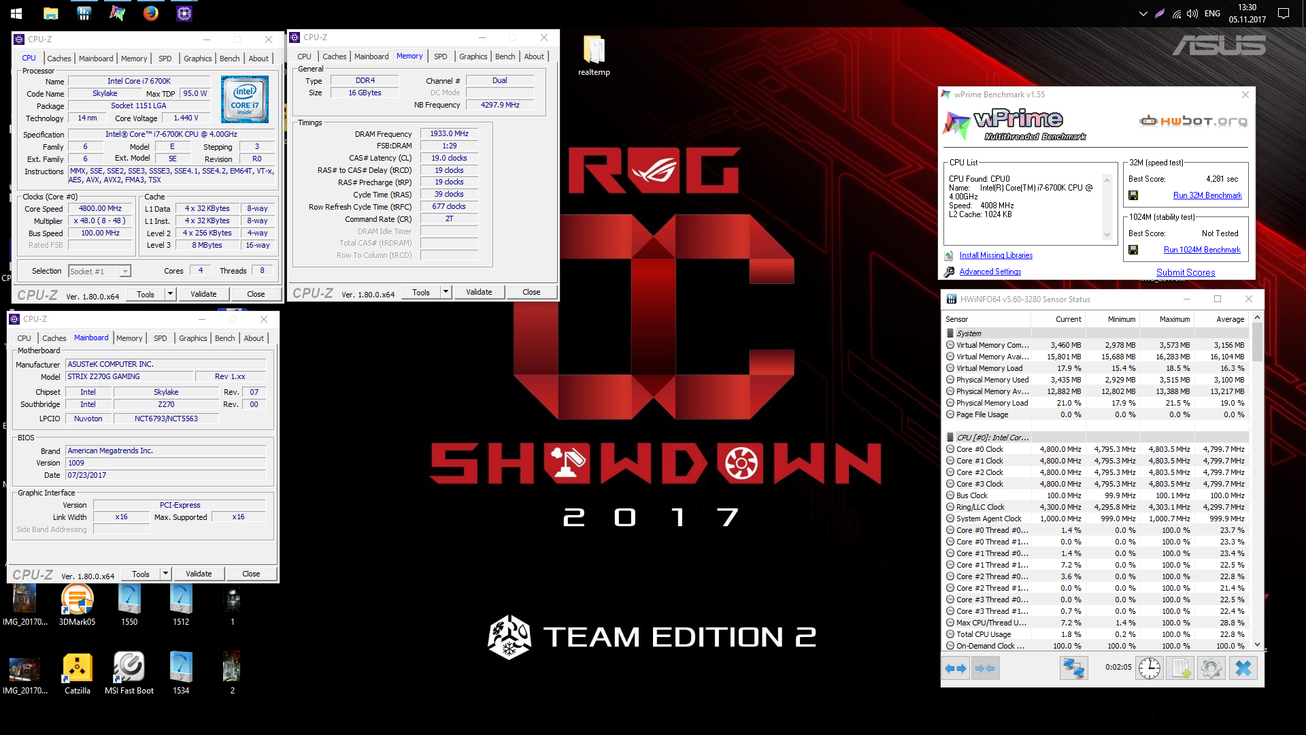Click the save icon beside Run 32M Benchmark
The height and width of the screenshot is (735, 1306).
[1133, 195]
